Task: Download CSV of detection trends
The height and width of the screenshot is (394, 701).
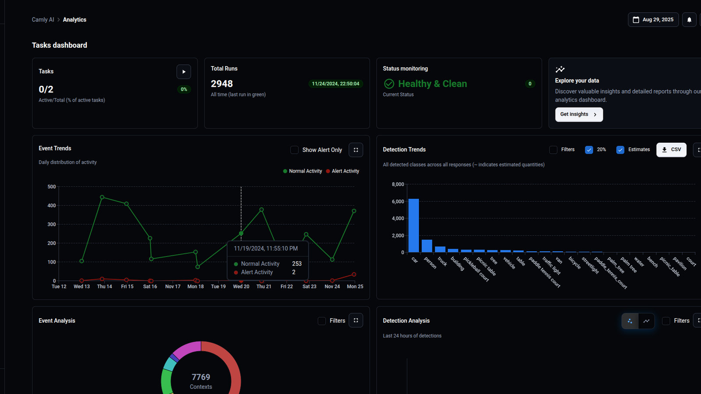Action: pyautogui.click(x=671, y=150)
